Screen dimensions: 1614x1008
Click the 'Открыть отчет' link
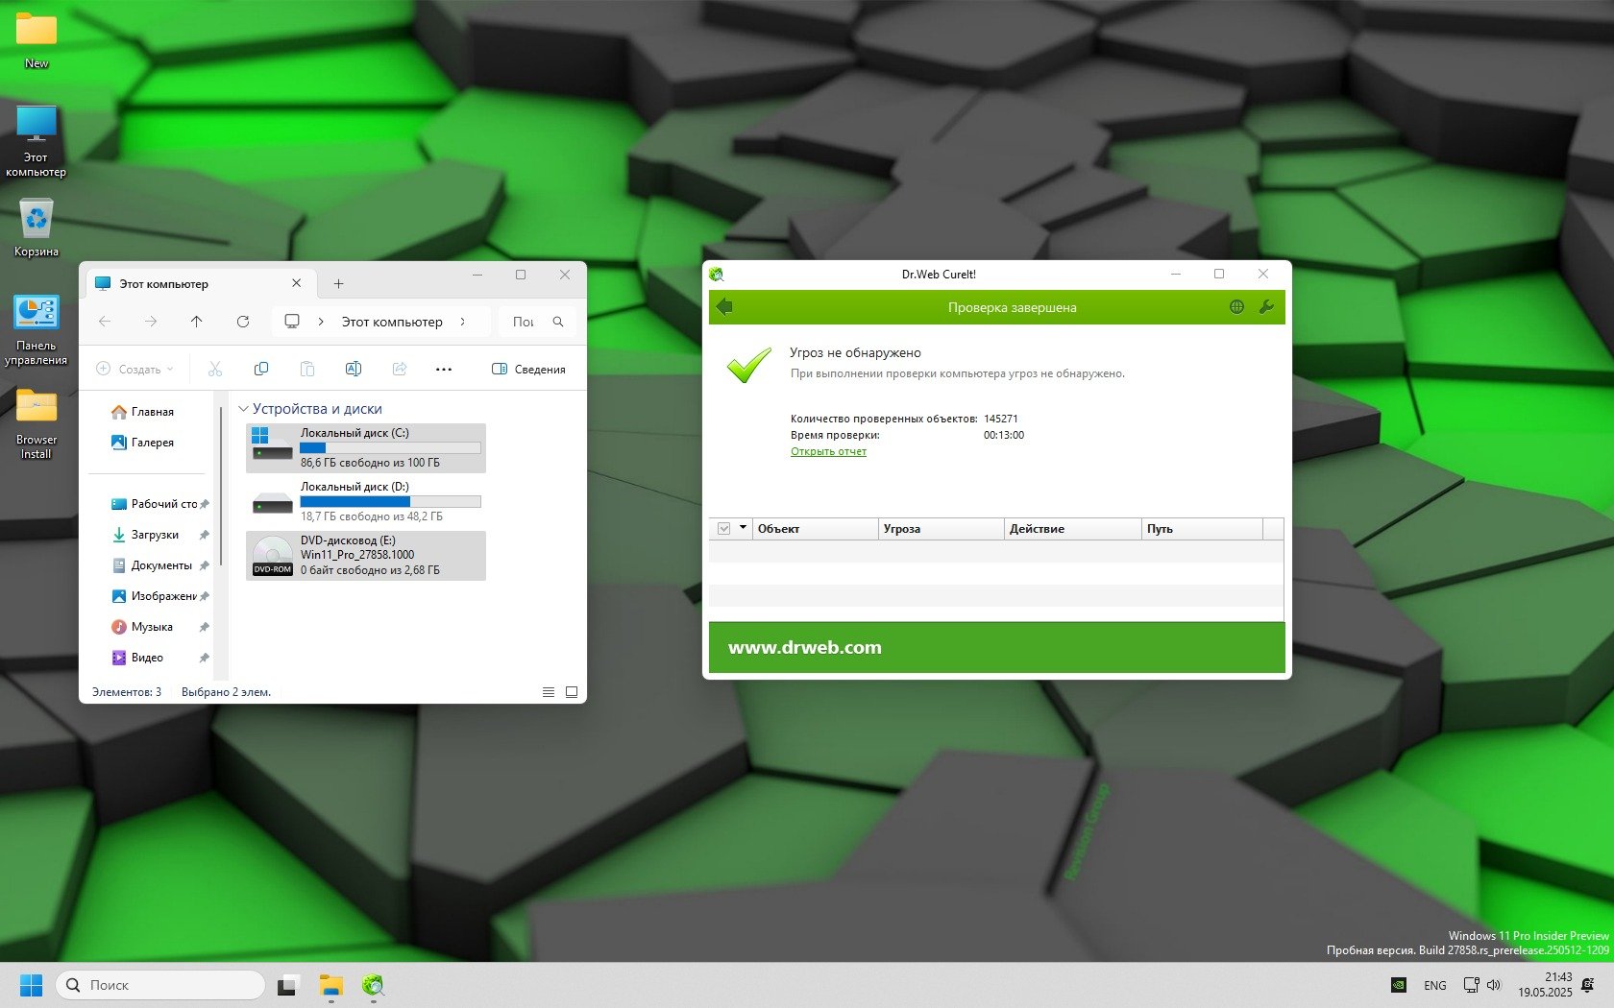828,451
